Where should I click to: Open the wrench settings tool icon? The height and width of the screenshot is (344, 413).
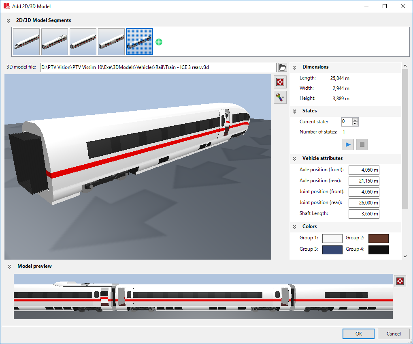click(280, 97)
